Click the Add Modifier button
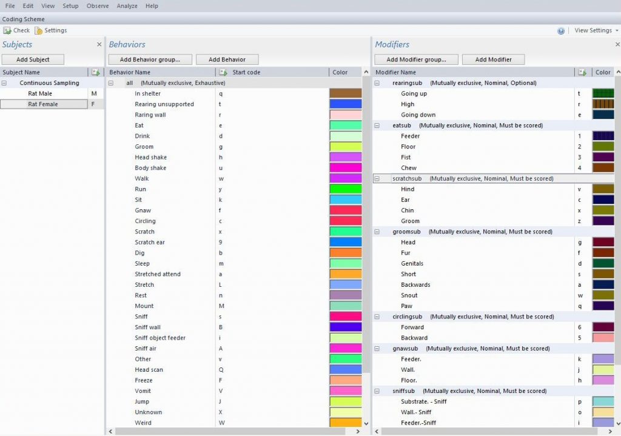The image size is (621, 436). pos(493,59)
